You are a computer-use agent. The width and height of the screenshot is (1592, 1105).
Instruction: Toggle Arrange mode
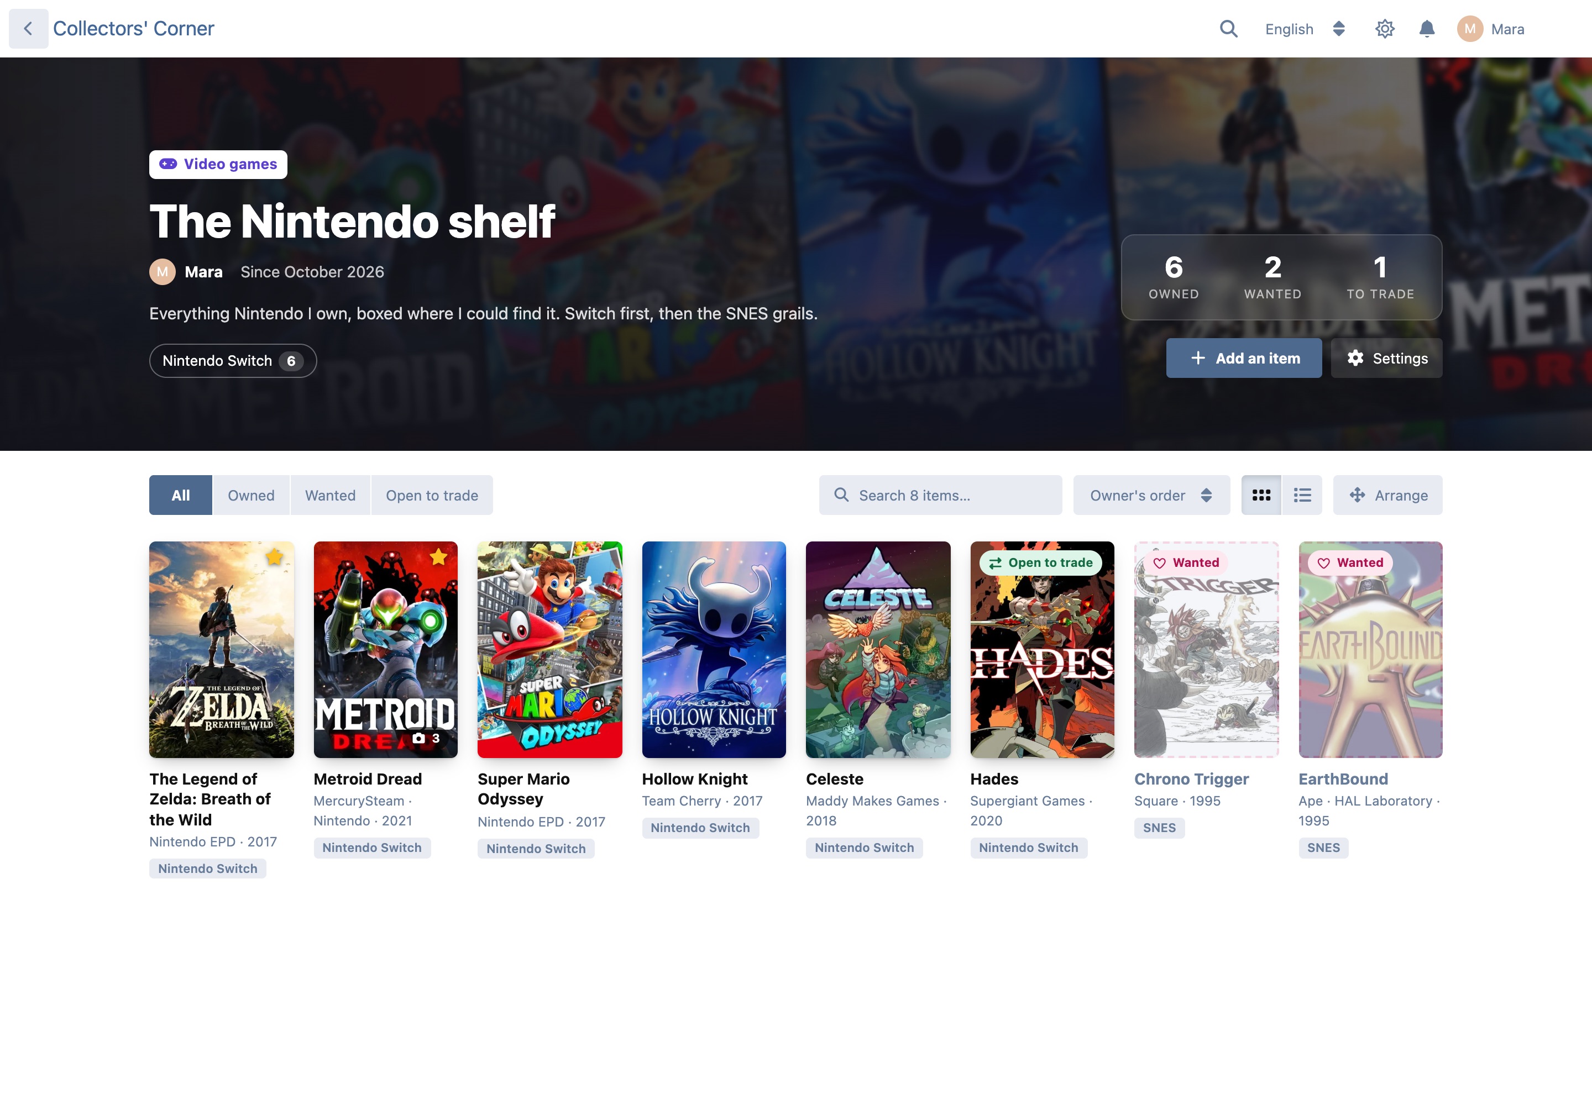pos(1387,495)
